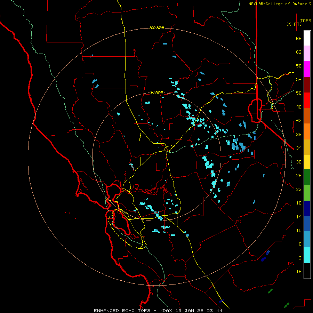Viewport: 313px width, 313px height.
Task: Click the '34' legend value
Action: [299, 148]
